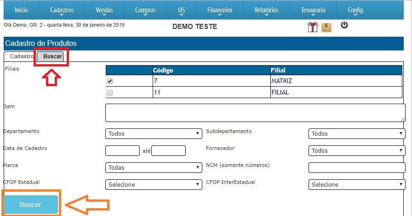Open the Subdepartamento dropdown

point(356,134)
